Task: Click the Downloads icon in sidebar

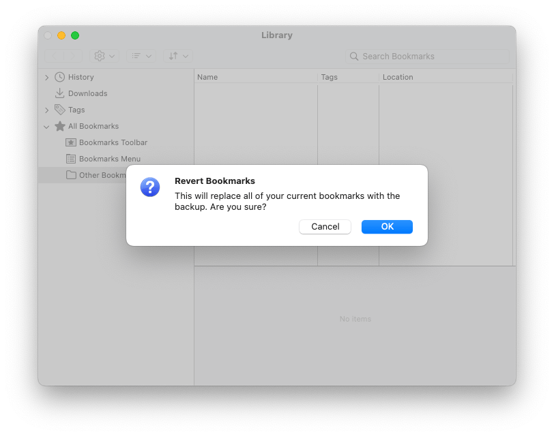Action: [58, 93]
